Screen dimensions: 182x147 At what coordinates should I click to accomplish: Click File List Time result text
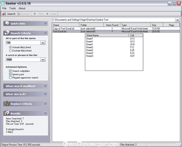20,124
